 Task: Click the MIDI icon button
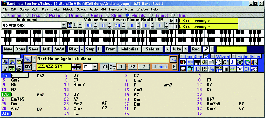[233, 69]
